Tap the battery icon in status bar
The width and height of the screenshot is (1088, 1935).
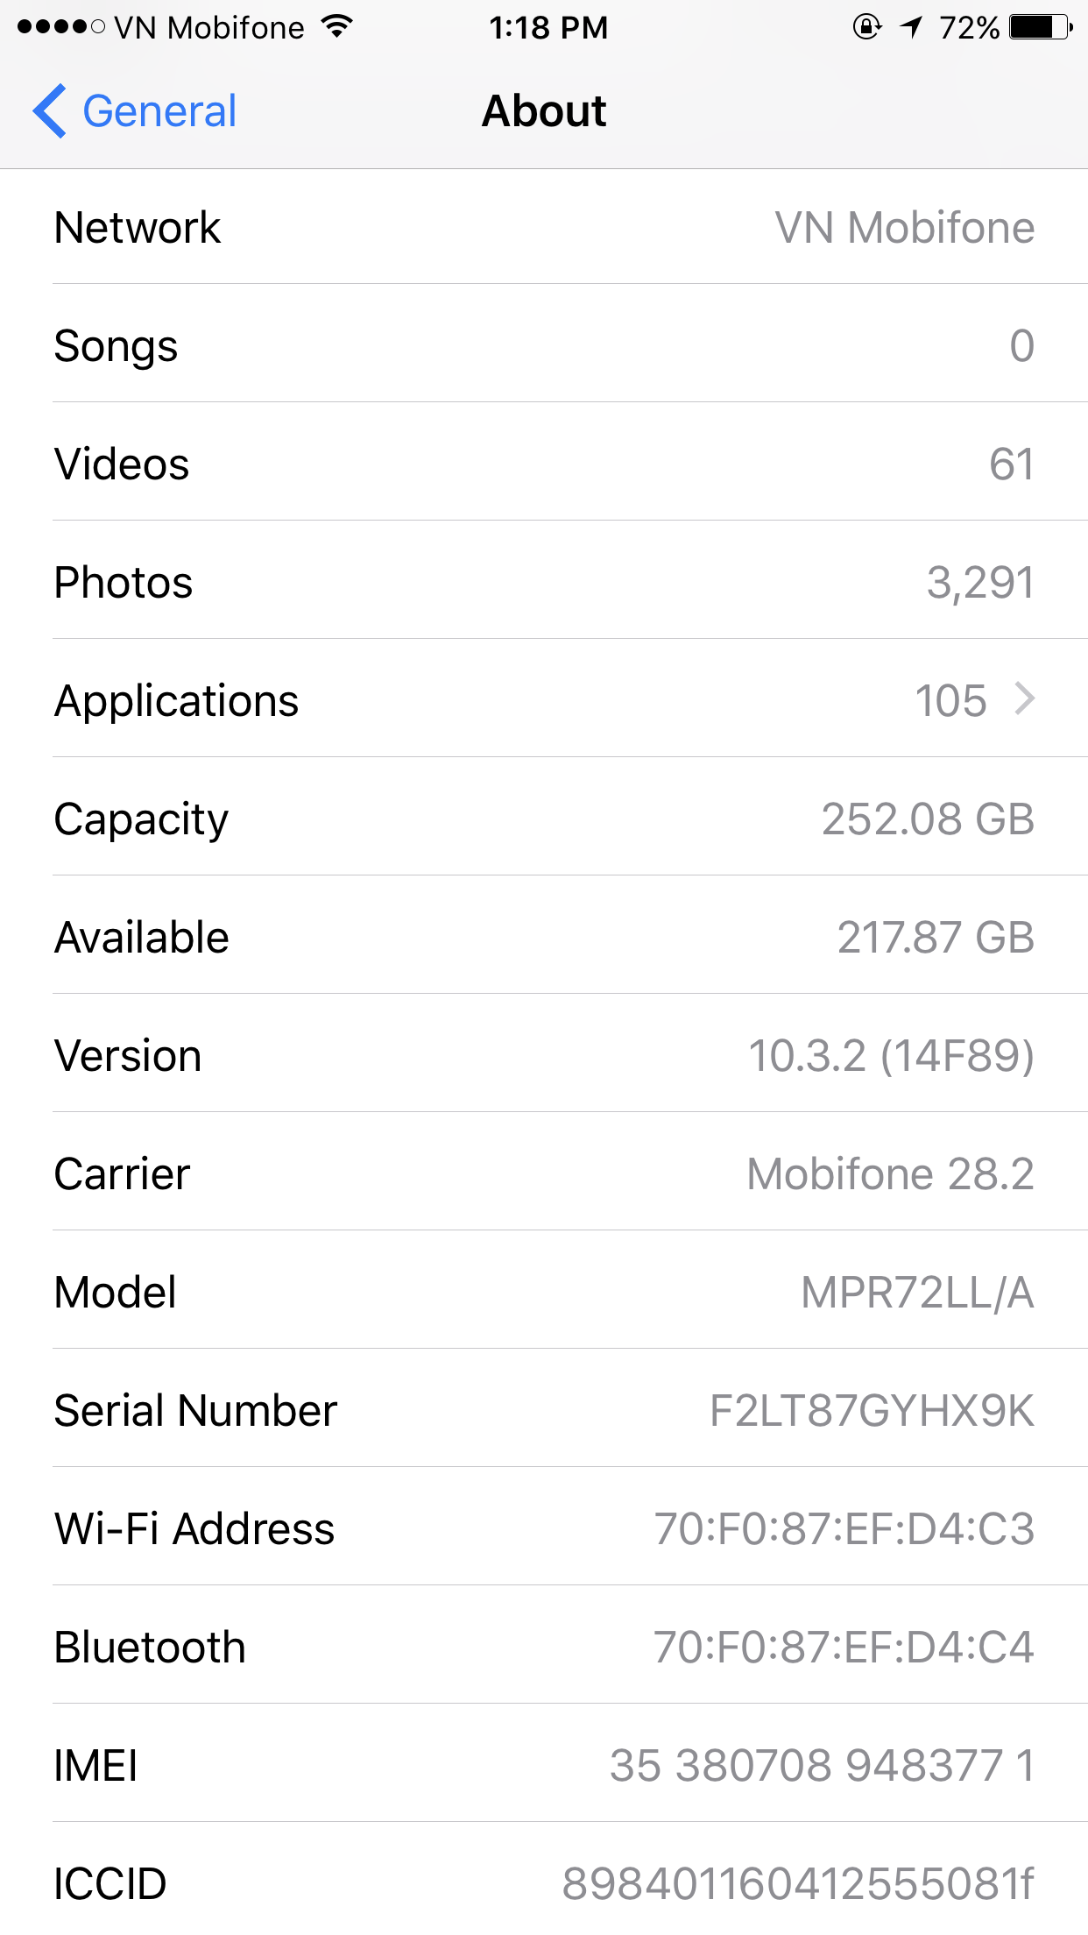click(1040, 27)
